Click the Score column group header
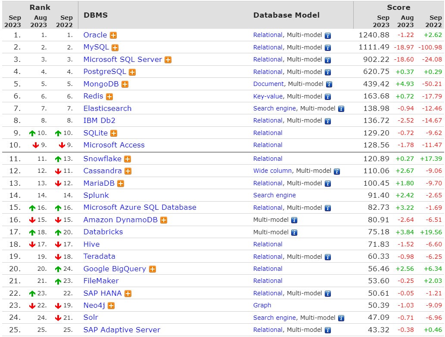445x337 pixels. point(398,7)
